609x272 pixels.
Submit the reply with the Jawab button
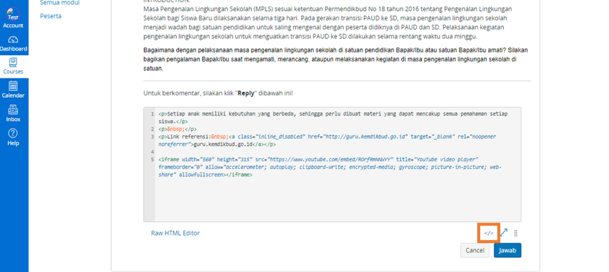pos(507,250)
